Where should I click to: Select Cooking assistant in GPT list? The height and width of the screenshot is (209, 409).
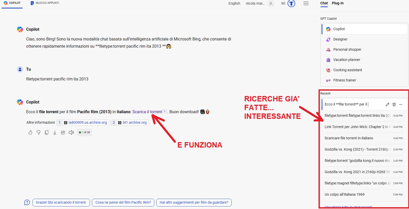pos(364,70)
